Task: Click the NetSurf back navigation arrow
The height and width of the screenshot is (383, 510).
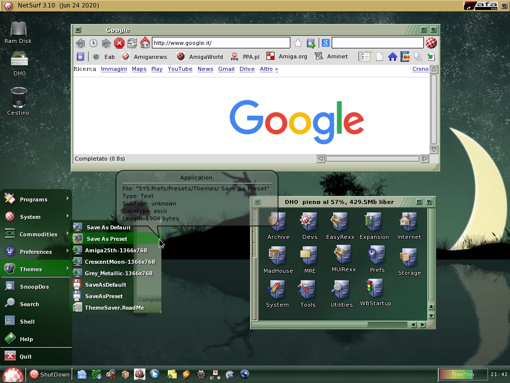Action: tap(80, 43)
